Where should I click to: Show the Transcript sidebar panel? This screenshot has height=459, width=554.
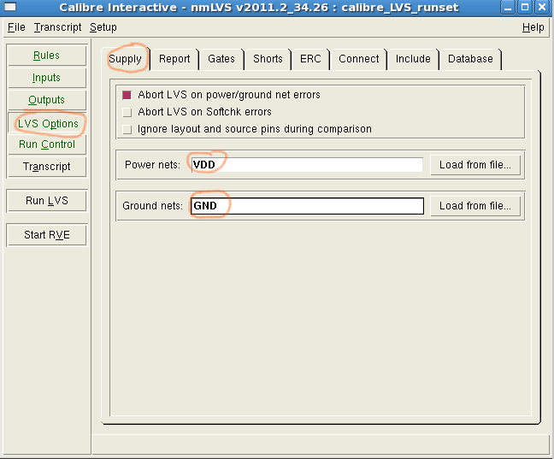tap(46, 167)
